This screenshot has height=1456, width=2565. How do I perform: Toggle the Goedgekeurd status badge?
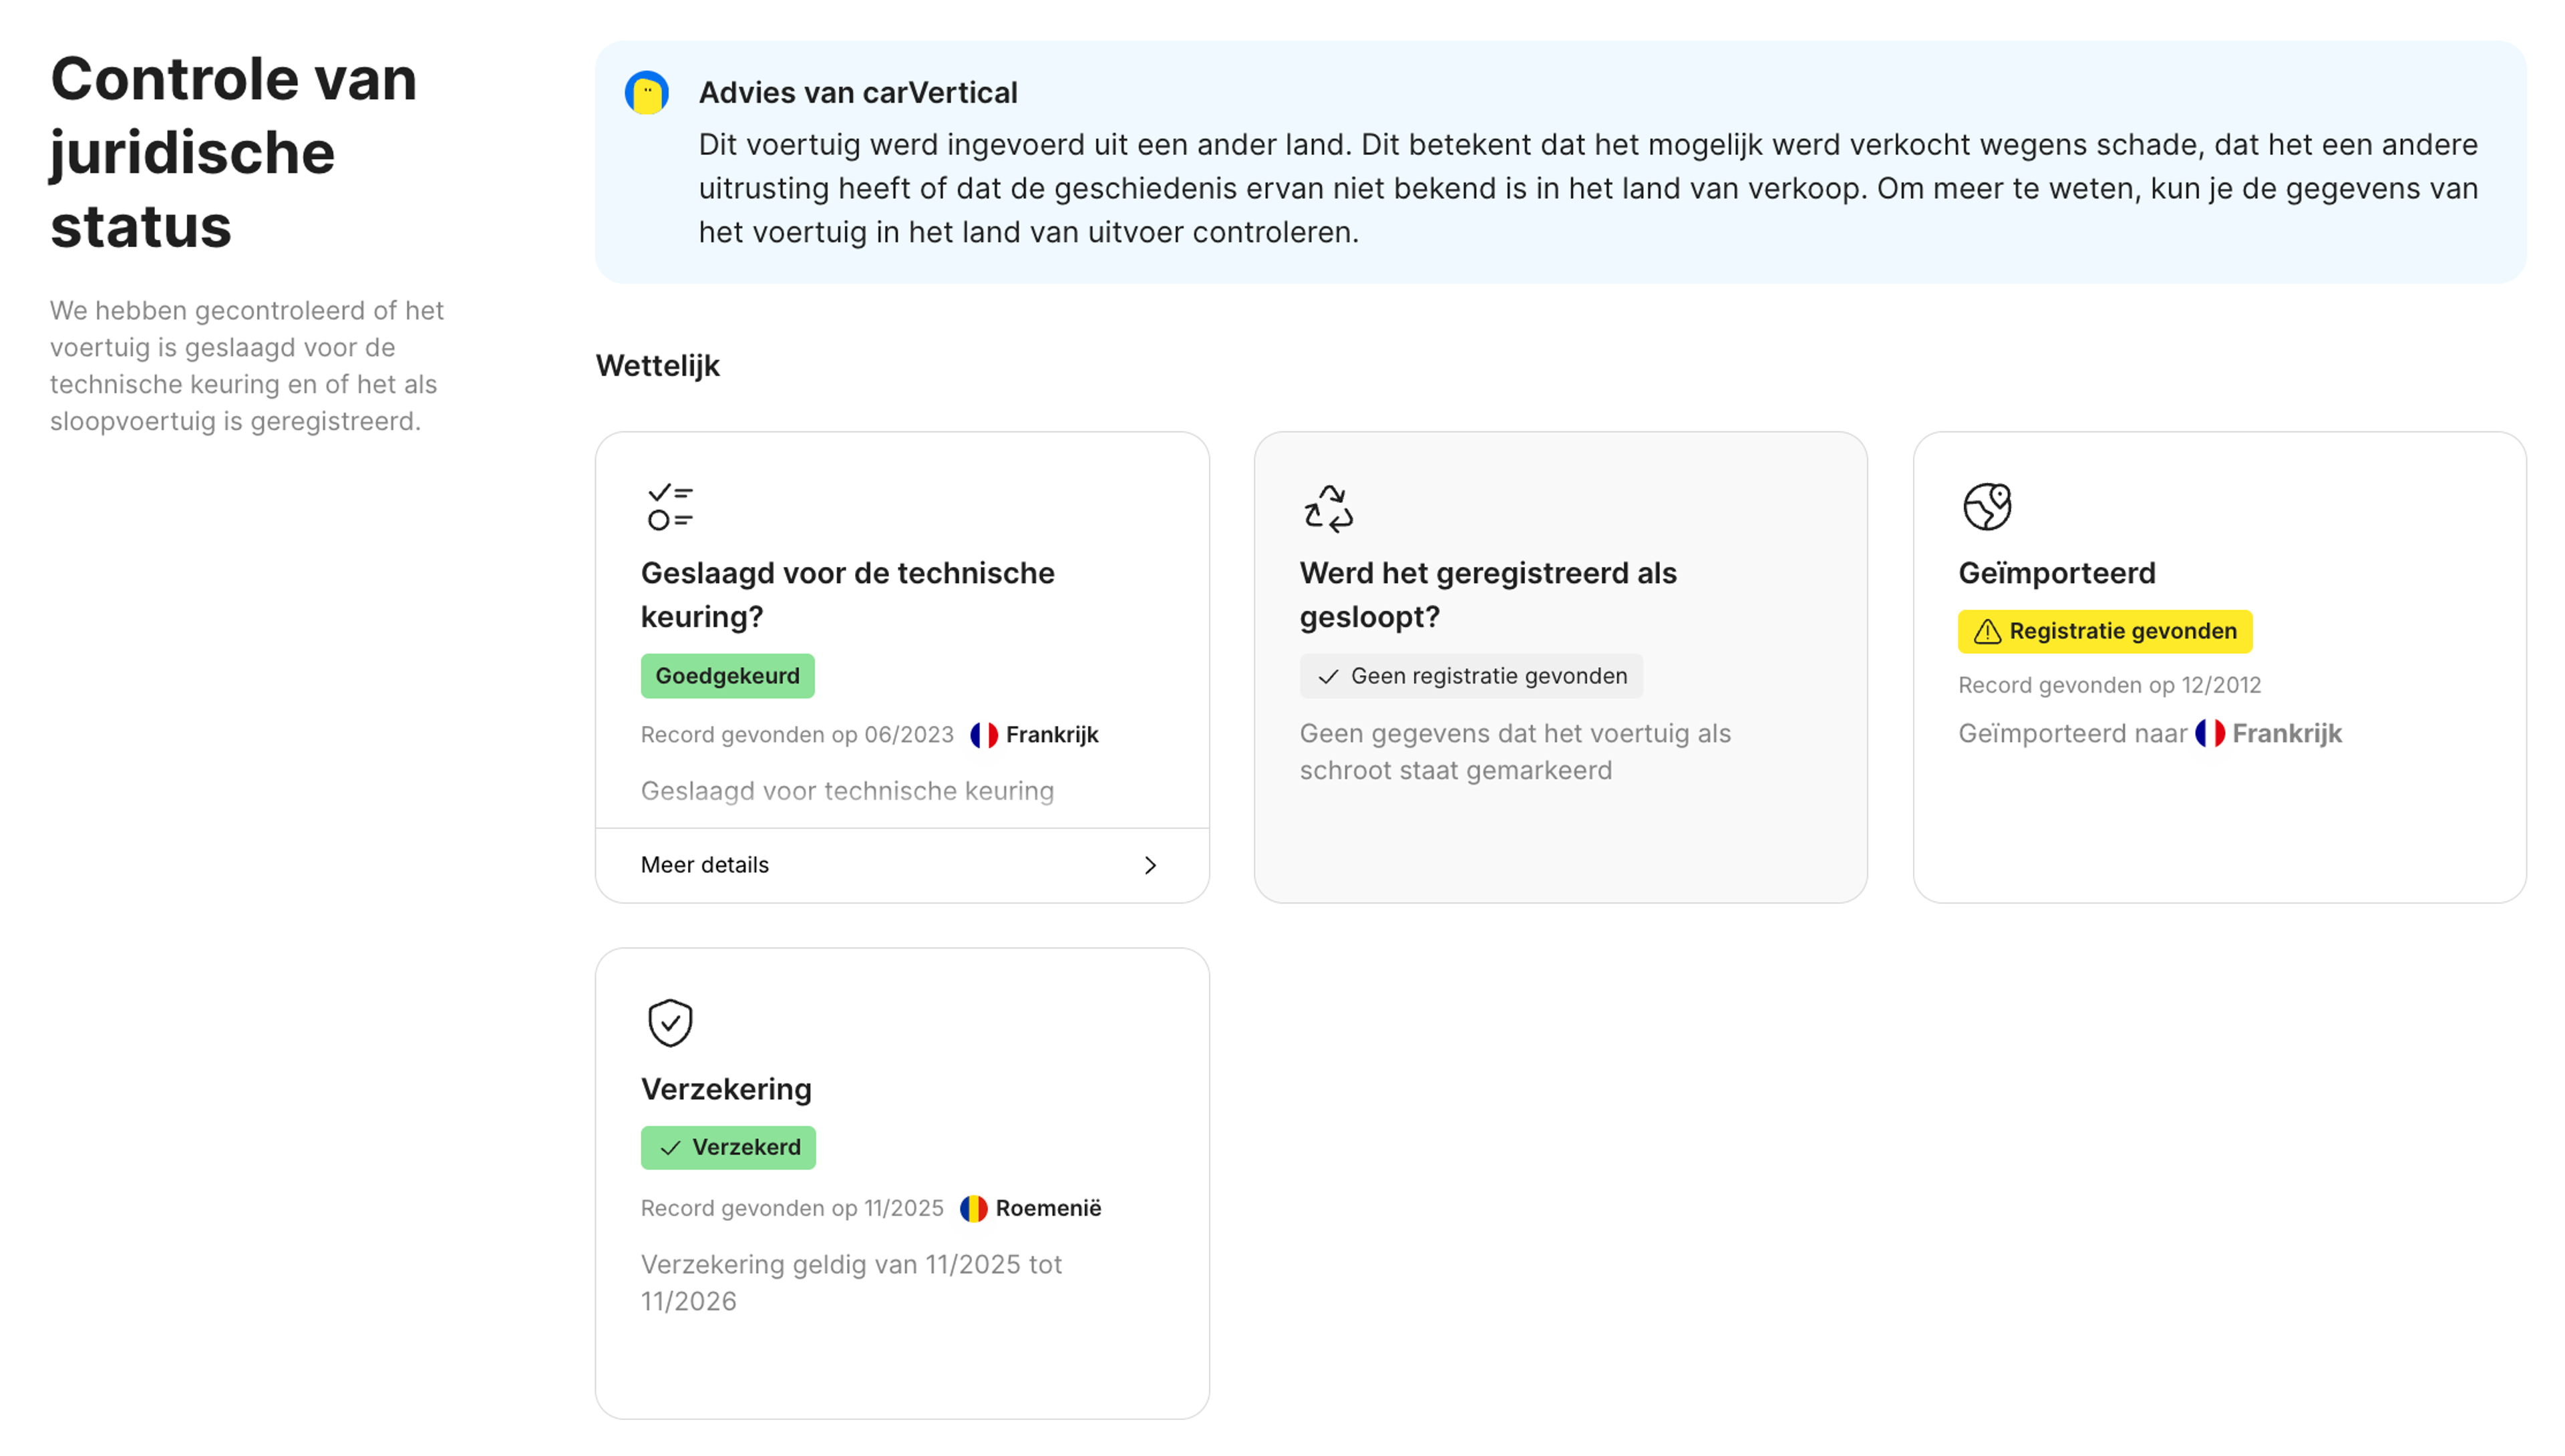727,675
